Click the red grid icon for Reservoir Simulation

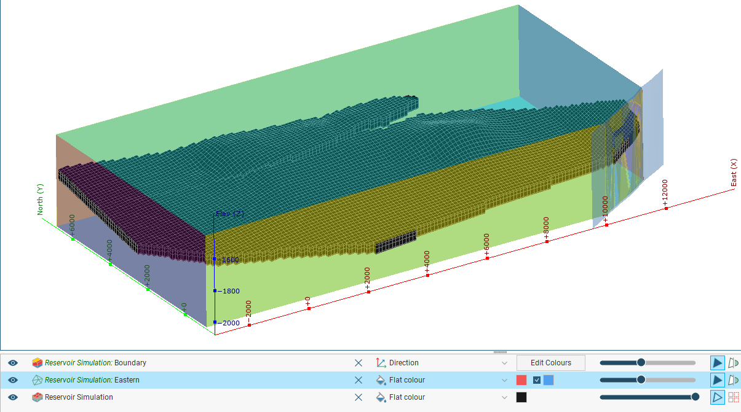(x=733, y=397)
